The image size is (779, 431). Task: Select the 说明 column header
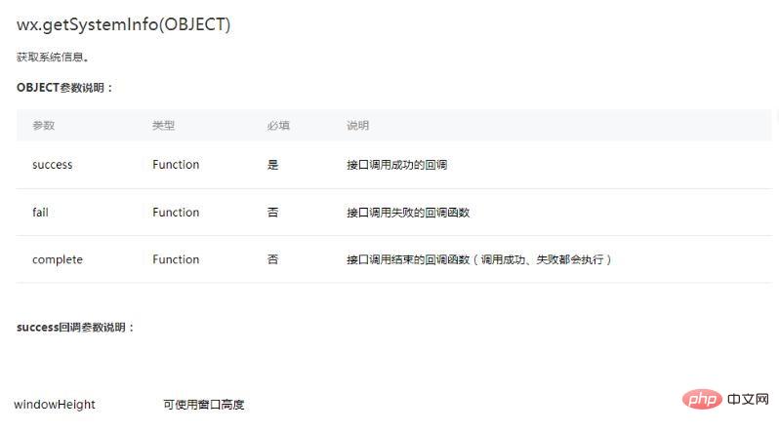pos(357,126)
